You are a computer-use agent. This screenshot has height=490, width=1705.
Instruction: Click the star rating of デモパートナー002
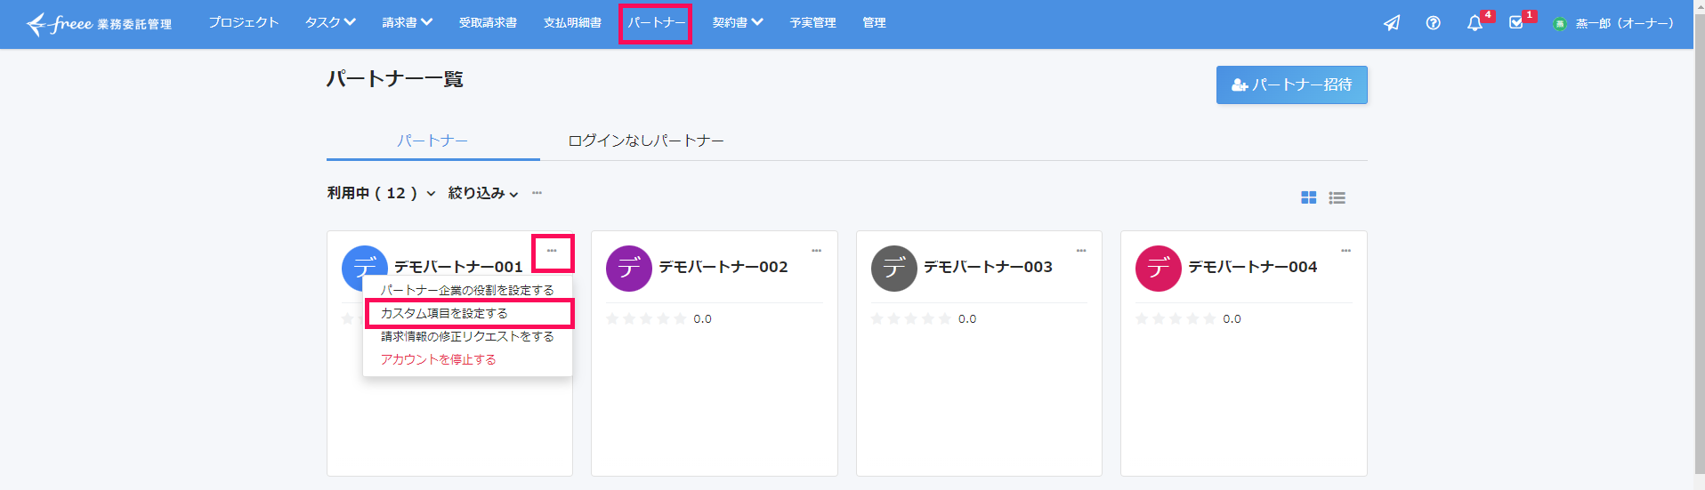point(646,318)
